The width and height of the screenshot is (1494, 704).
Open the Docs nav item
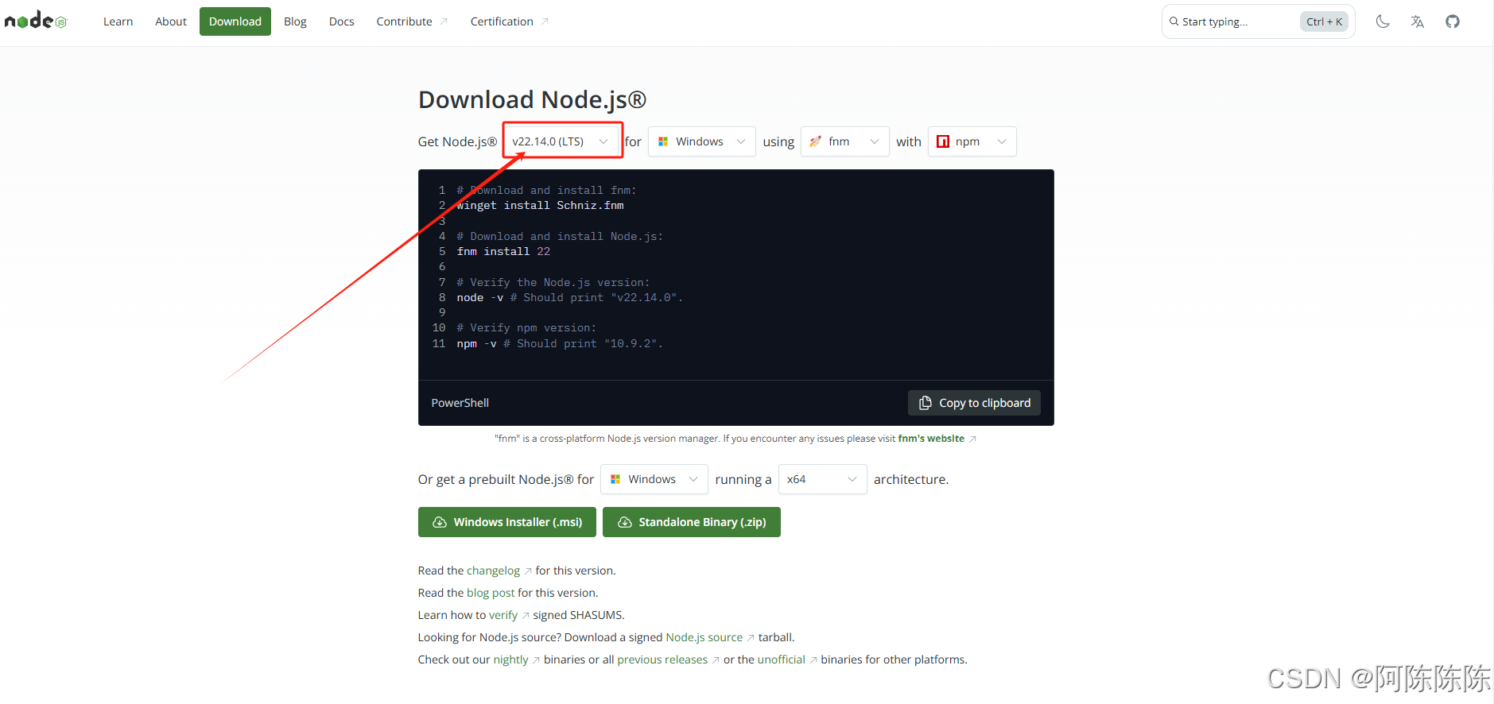[342, 21]
